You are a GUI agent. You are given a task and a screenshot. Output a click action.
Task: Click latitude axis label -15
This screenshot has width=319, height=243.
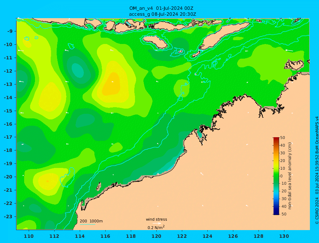click(x=8, y=111)
